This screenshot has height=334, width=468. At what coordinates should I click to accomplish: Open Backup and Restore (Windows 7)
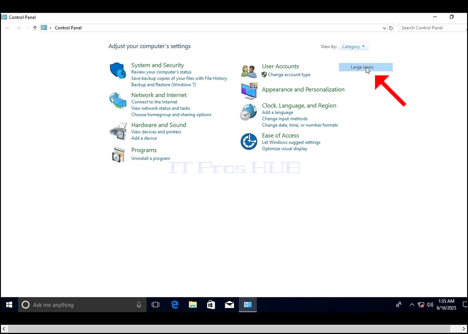pos(163,85)
